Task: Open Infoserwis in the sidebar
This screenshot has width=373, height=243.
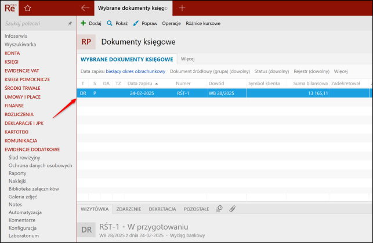Action: pos(16,36)
